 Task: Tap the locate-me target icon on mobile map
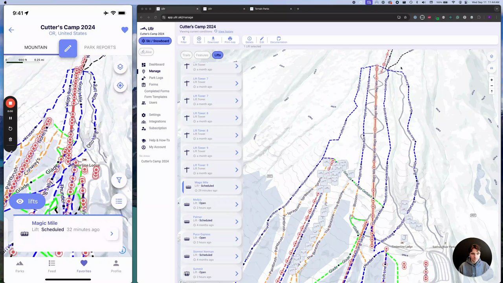click(120, 86)
